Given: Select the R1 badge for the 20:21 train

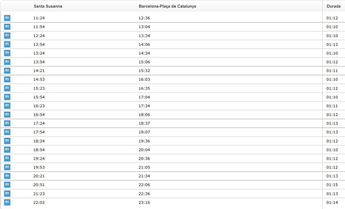Looking at the screenshot, I should point(7,176).
